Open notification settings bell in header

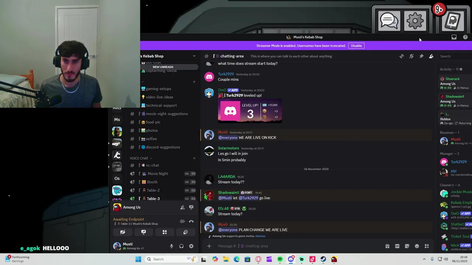[x=412, y=56]
